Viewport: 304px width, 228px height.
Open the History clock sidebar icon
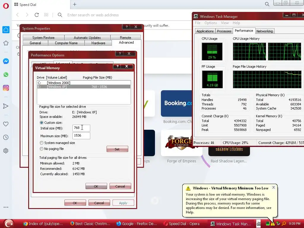coord(6,137)
